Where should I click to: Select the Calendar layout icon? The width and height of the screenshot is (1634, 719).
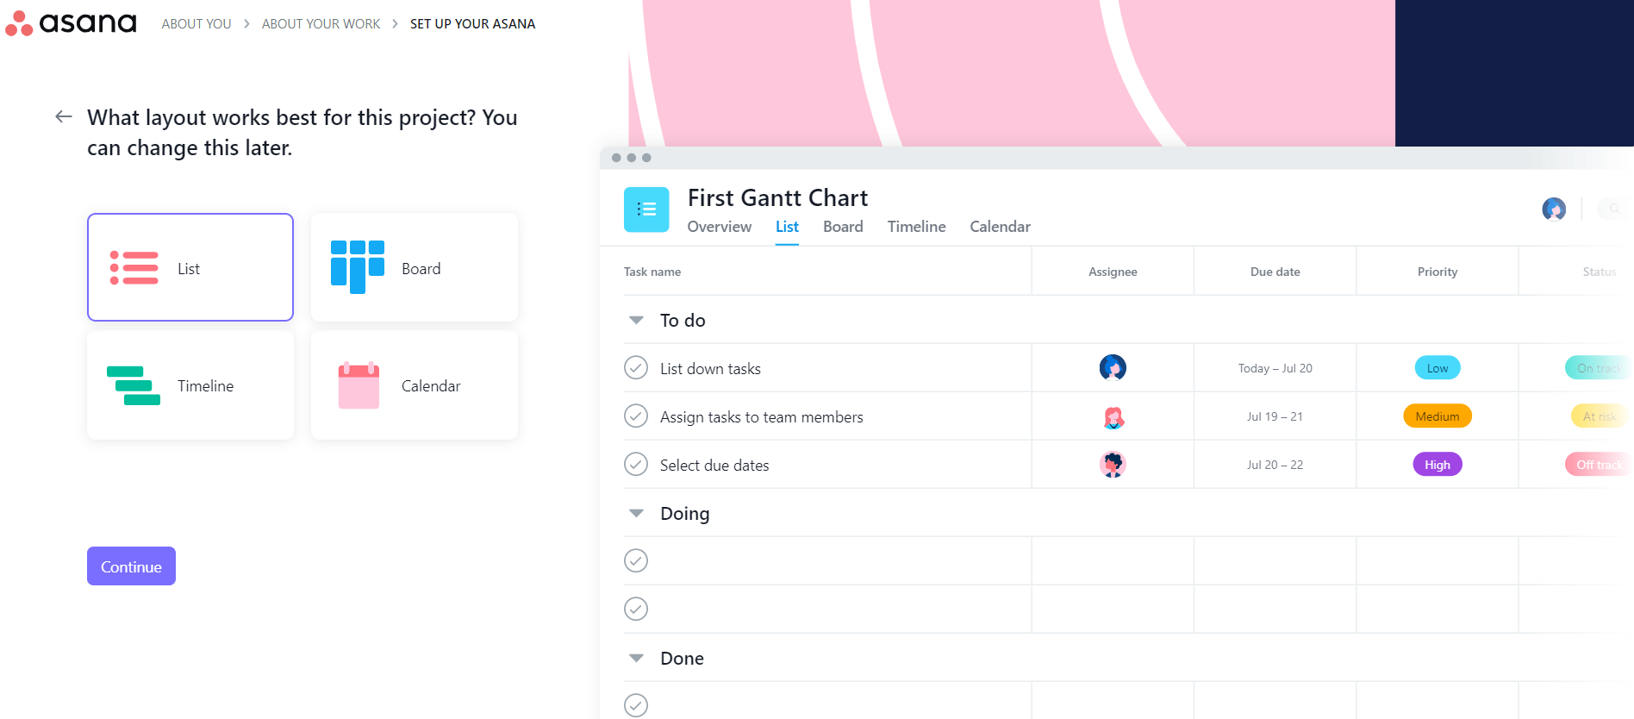point(358,385)
